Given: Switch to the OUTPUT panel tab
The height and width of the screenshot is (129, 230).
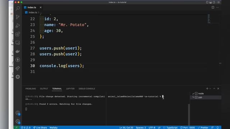Looking at the screenshot, I should tap(44, 89).
